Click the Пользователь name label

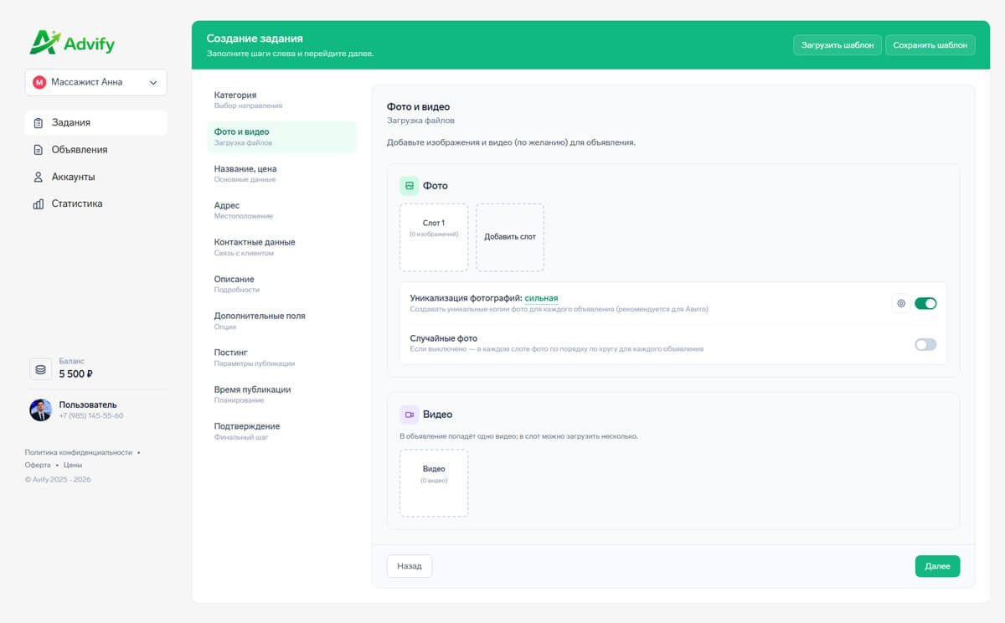(88, 404)
